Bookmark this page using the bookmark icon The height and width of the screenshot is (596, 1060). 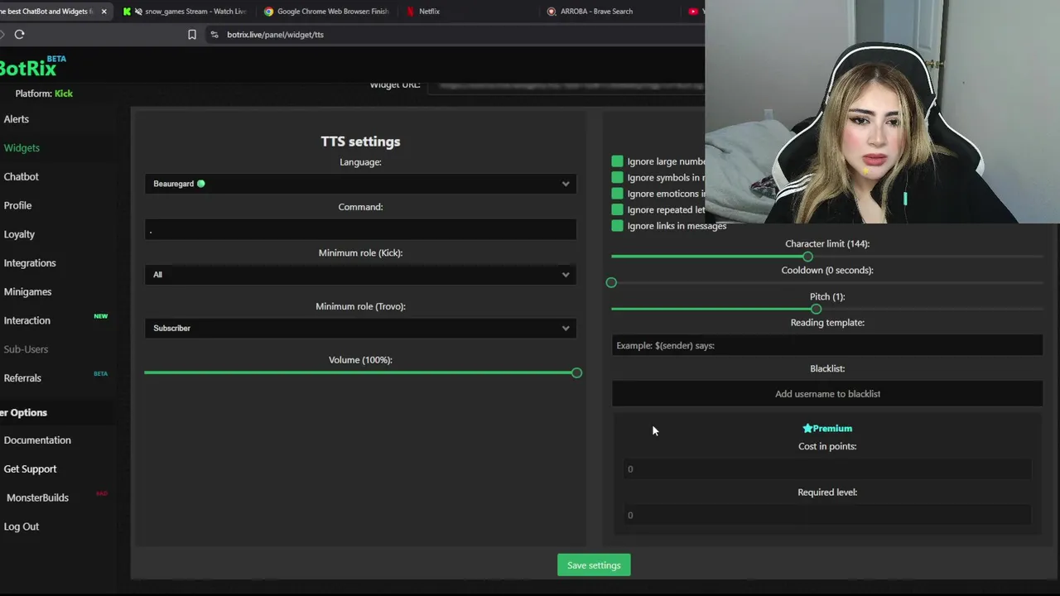(x=192, y=35)
